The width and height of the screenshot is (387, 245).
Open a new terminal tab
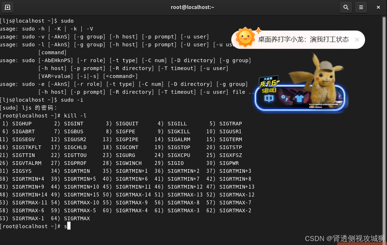click(x=8, y=8)
